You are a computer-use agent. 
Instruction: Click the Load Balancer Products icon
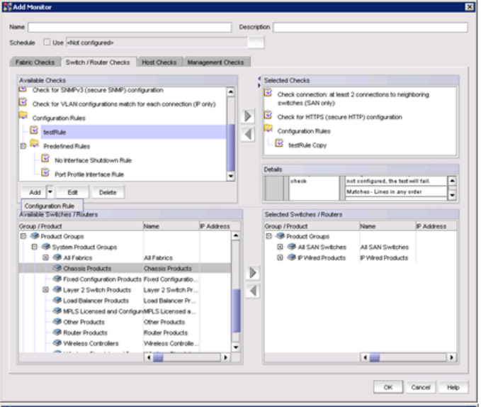pyautogui.click(x=57, y=300)
